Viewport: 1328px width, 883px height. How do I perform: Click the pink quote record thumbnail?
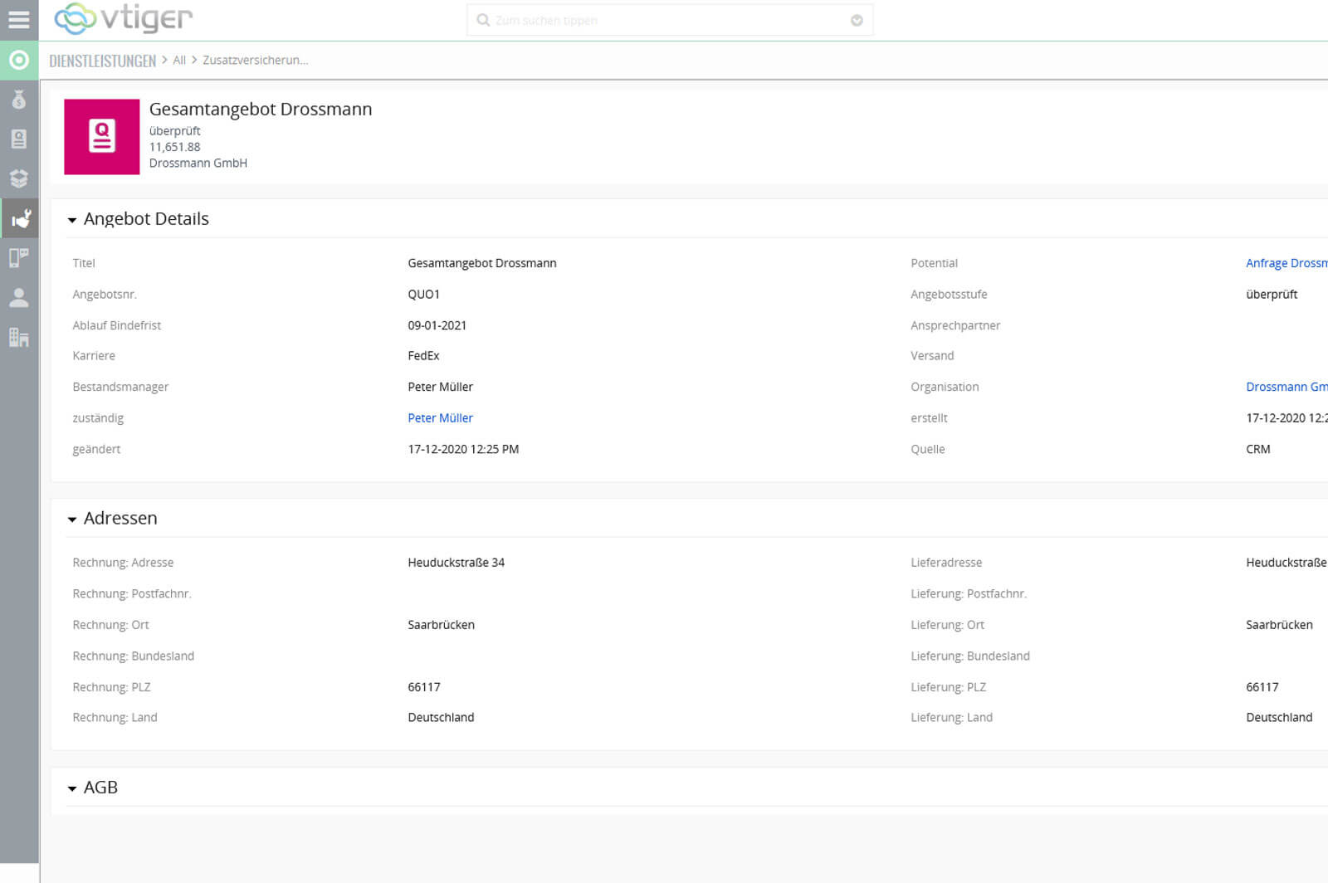101,137
